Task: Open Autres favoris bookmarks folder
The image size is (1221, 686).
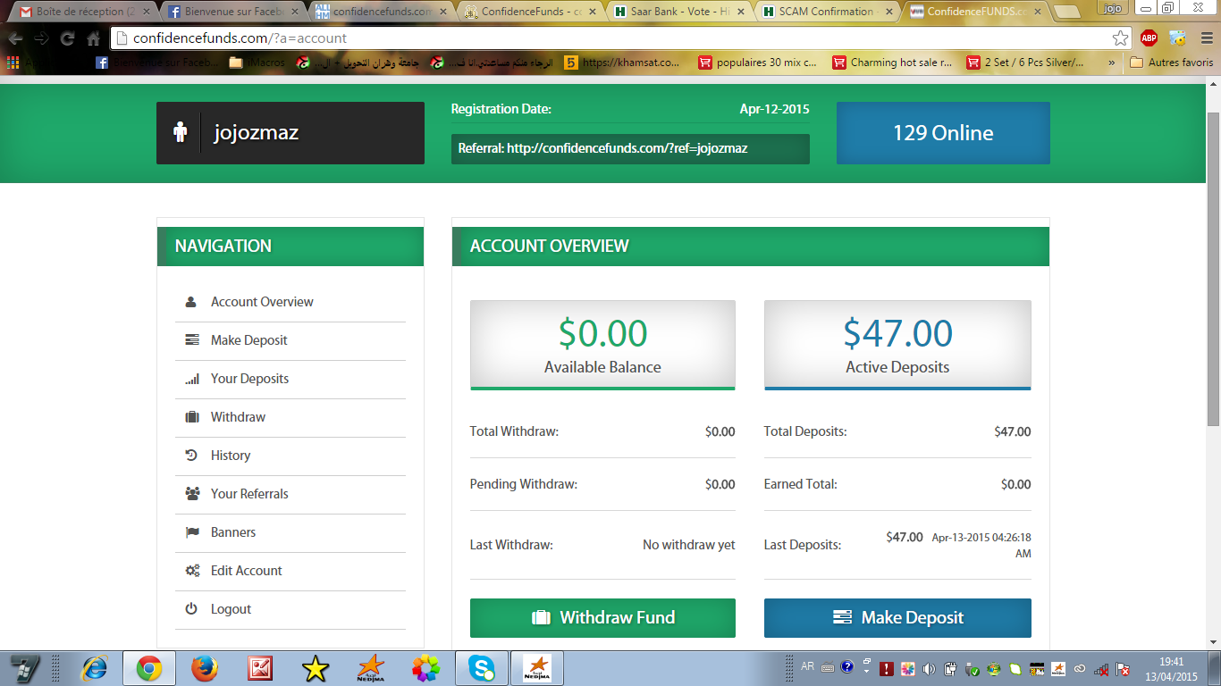Action: click(1171, 63)
